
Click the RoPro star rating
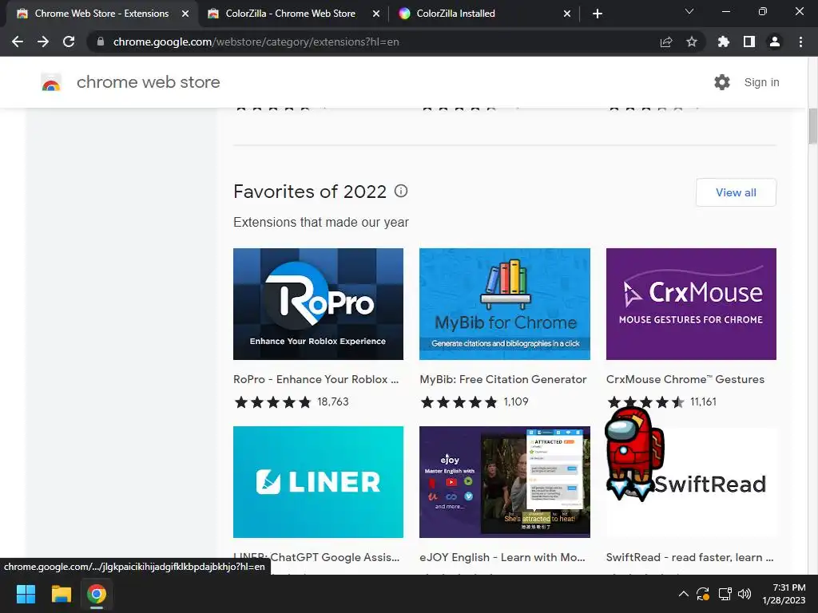273,402
